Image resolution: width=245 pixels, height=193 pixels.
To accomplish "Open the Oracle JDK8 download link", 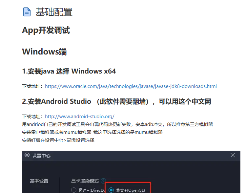I will pos(131,86).
